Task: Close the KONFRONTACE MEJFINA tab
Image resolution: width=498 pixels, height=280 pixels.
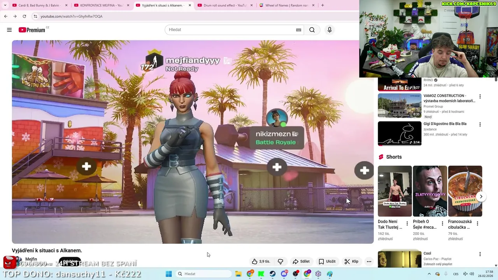Action: (x=128, y=5)
